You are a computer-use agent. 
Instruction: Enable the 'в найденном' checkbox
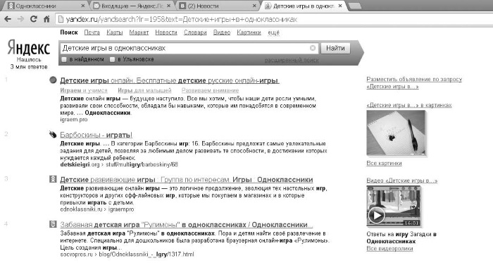coord(64,59)
